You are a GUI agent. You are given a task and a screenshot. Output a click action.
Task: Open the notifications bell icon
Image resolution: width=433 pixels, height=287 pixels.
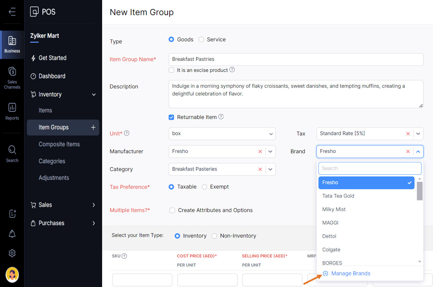(x=12, y=234)
